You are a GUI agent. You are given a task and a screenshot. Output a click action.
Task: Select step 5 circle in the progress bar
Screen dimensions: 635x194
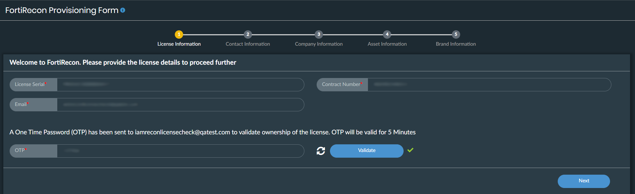[456, 34]
